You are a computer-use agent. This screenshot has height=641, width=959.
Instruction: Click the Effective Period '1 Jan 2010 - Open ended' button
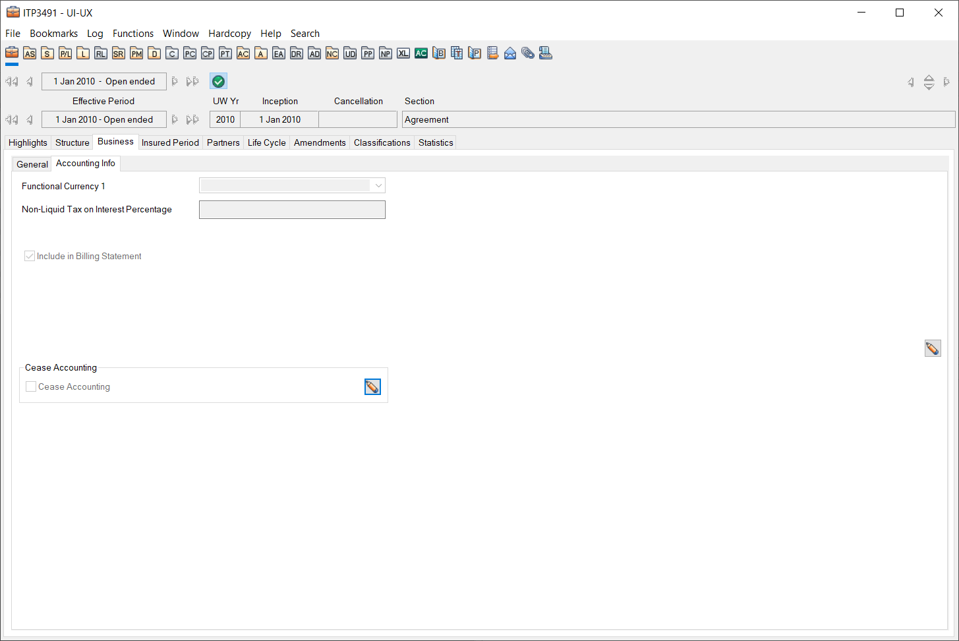[x=104, y=119]
